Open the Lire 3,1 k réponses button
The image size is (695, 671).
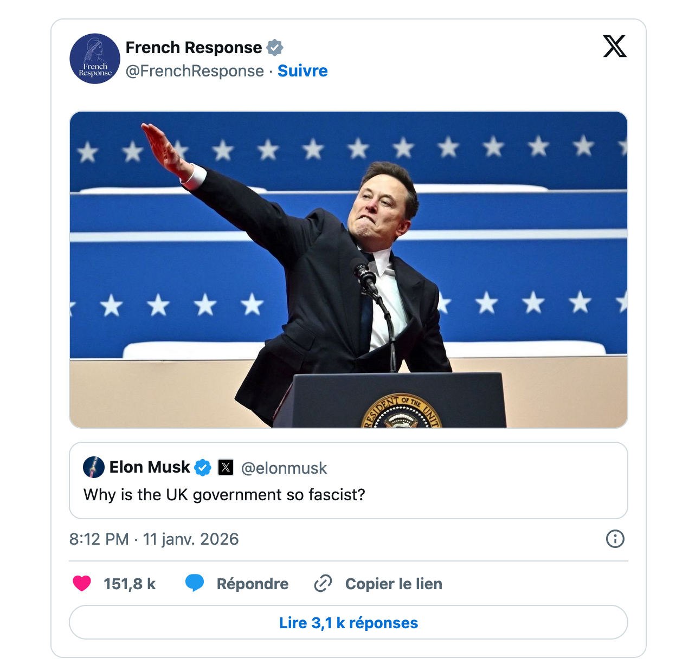[349, 623]
